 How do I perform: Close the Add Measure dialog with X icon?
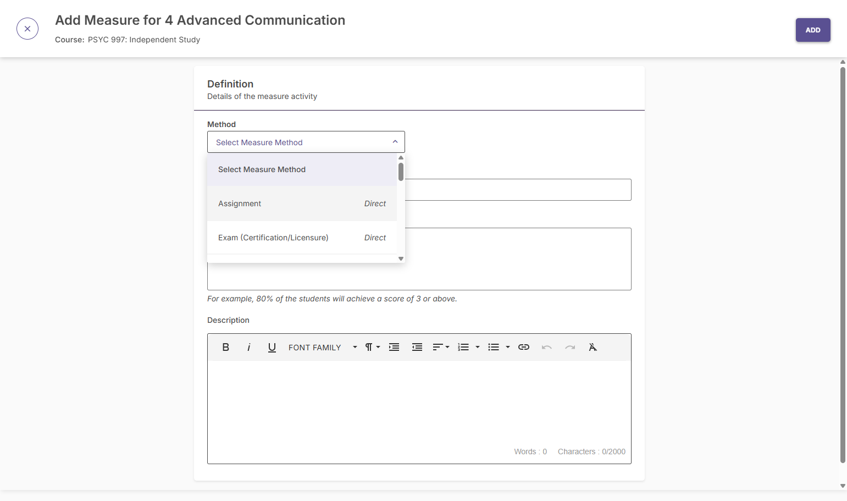(27, 29)
